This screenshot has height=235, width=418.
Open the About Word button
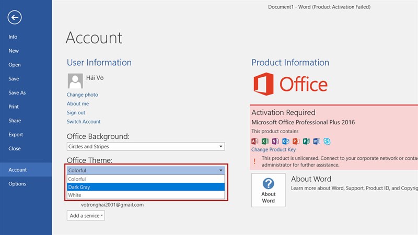(268, 190)
